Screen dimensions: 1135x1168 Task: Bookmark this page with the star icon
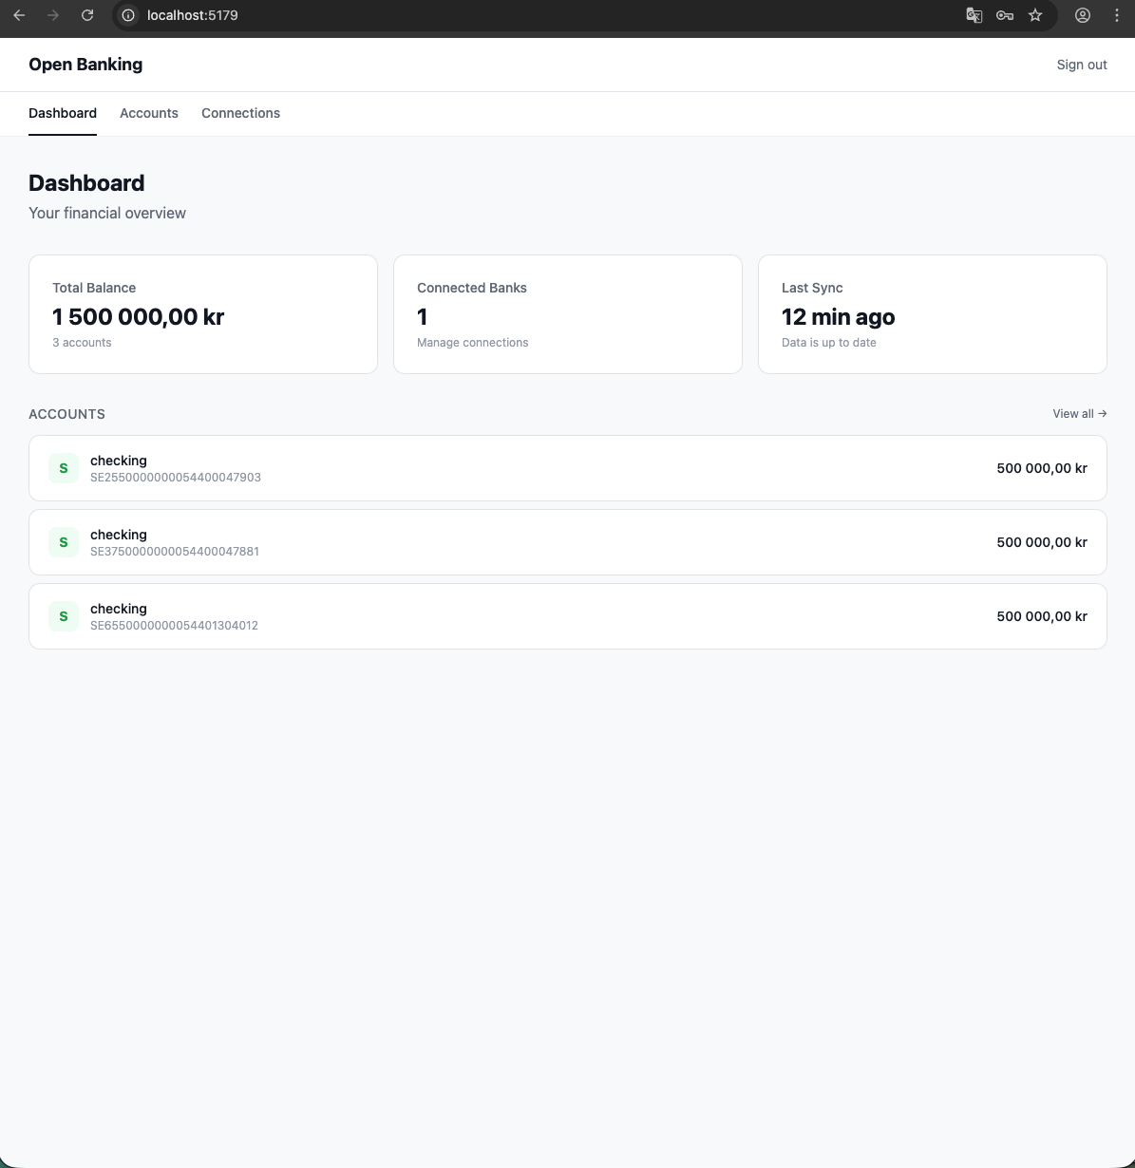pyautogui.click(x=1034, y=15)
